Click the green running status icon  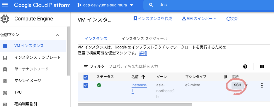(99, 85)
